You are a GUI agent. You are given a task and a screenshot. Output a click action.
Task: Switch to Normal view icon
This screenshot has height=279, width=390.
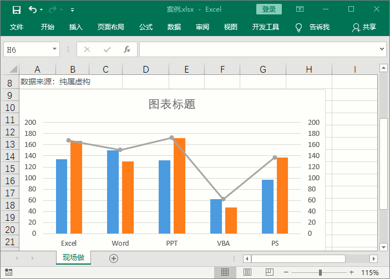(x=225, y=272)
